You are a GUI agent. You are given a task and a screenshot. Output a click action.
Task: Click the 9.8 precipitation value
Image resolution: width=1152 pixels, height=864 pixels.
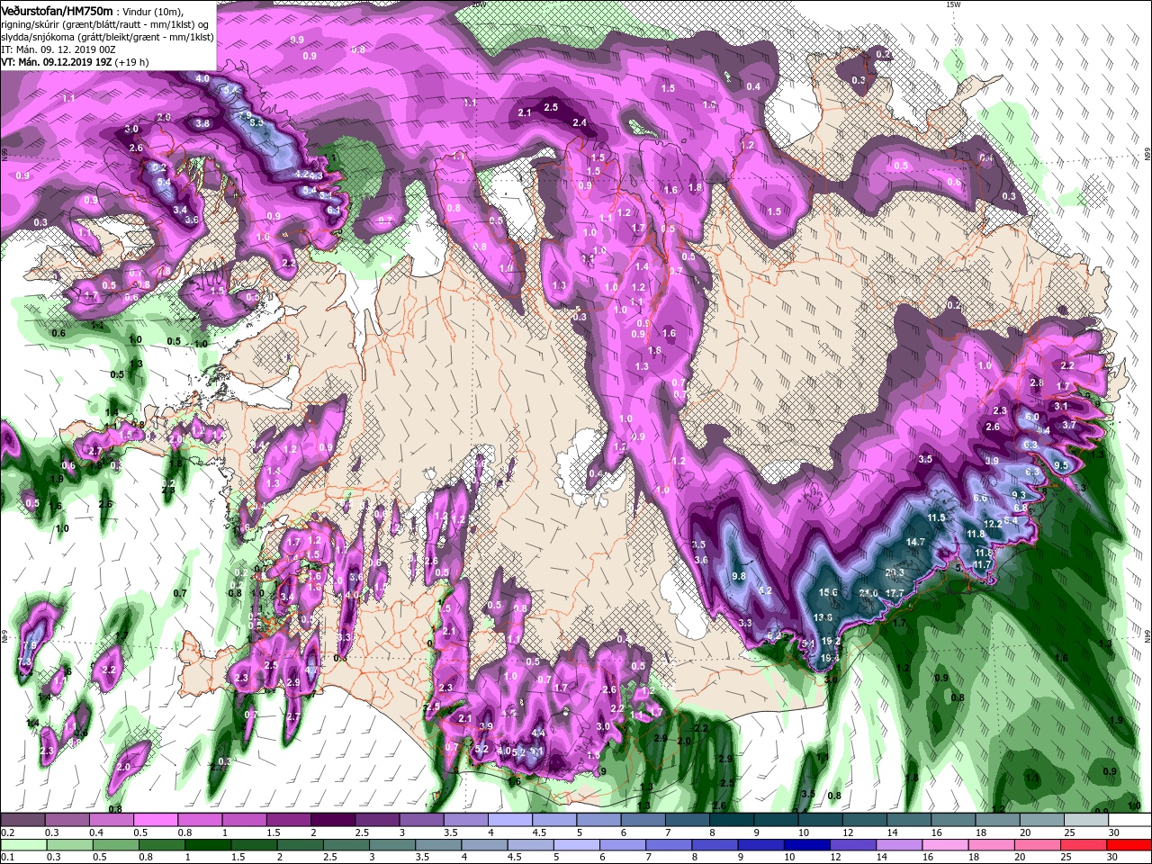pos(740,575)
